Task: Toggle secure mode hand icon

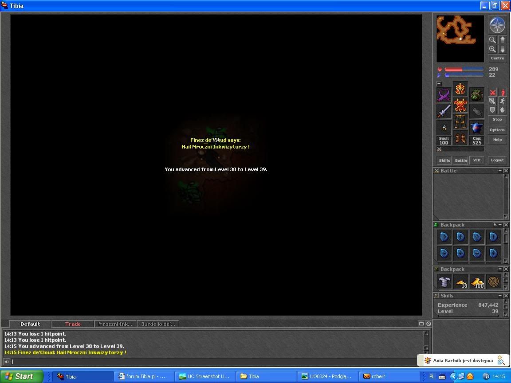Action: (503, 110)
